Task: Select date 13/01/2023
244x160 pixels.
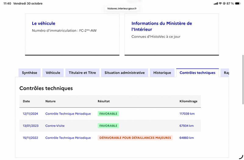Action: (30, 126)
